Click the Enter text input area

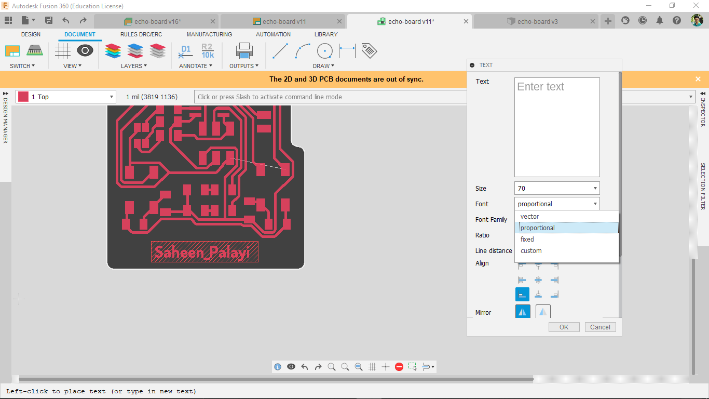coord(557,127)
